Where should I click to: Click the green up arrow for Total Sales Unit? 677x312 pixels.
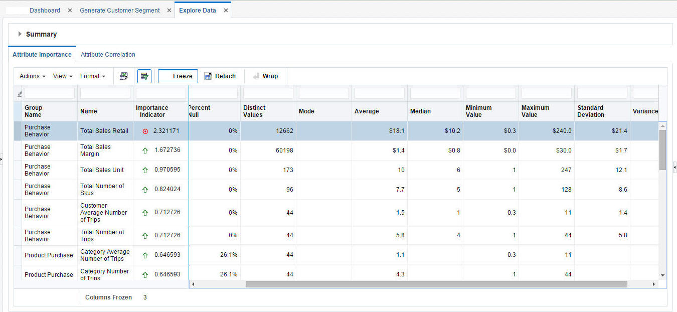coord(145,170)
